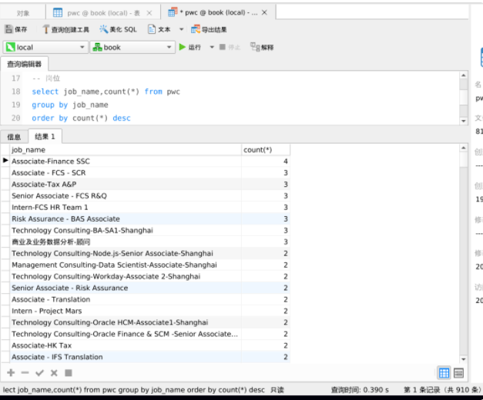Apply changes with the checkmark icon
The height and width of the screenshot is (400, 483).
tap(39, 373)
